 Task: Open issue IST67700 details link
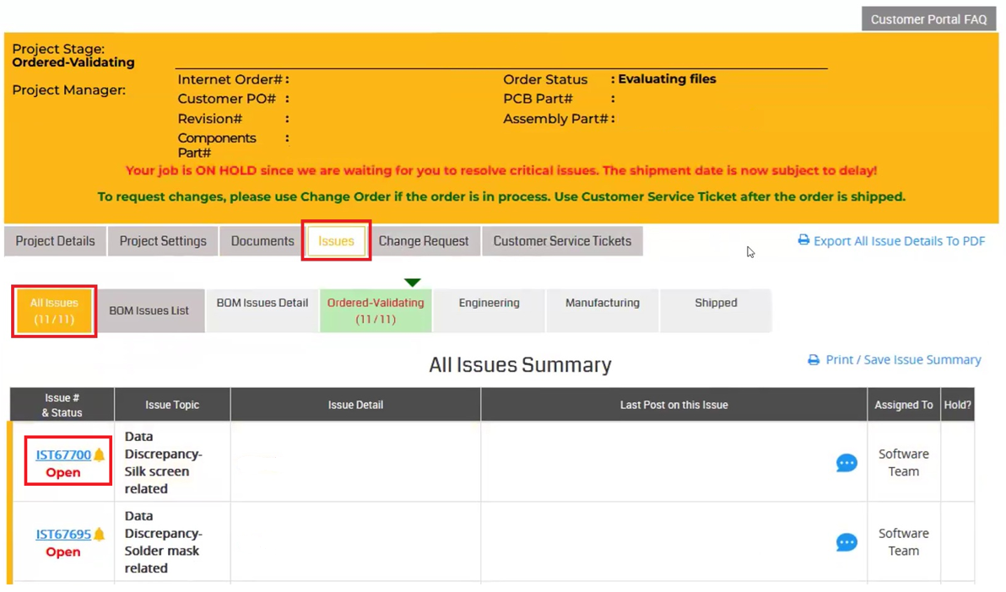coord(62,454)
